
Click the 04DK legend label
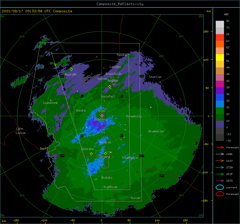tap(229, 154)
